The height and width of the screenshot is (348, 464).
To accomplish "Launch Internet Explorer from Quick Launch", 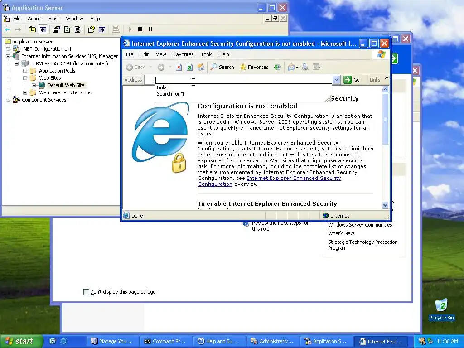I will click(63, 341).
